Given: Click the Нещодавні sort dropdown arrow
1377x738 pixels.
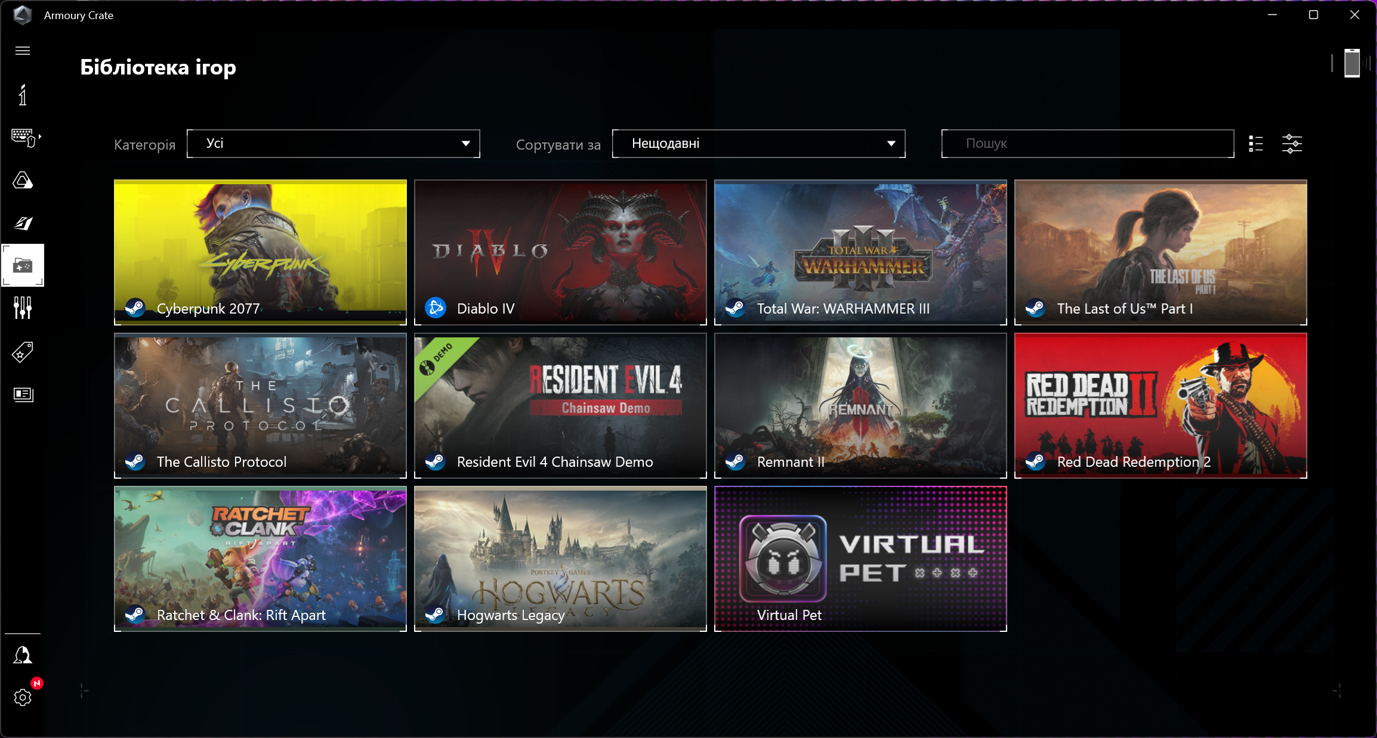Looking at the screenshot, I should click(x=891, y=144).
